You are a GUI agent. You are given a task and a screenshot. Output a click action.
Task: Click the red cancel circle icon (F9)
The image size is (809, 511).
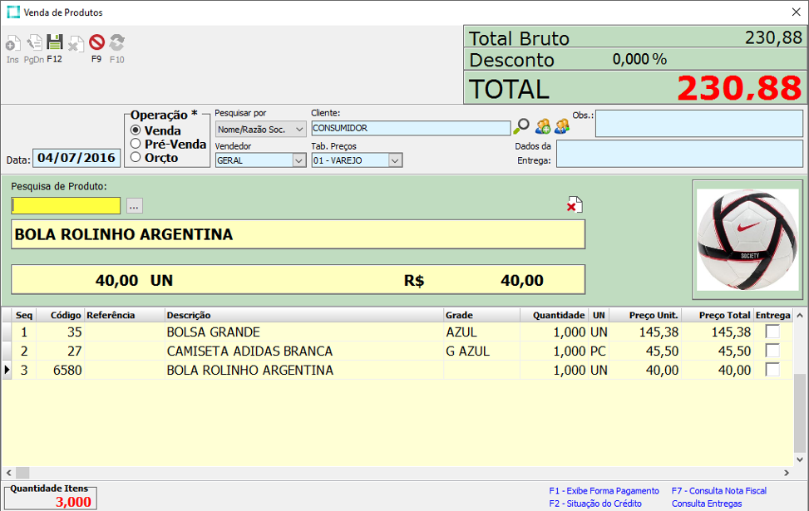pos(96,43)
